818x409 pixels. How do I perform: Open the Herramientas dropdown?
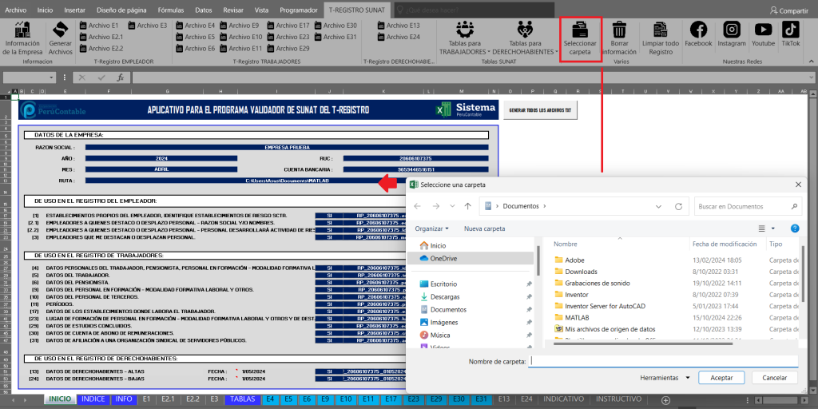tap(665, 377)
